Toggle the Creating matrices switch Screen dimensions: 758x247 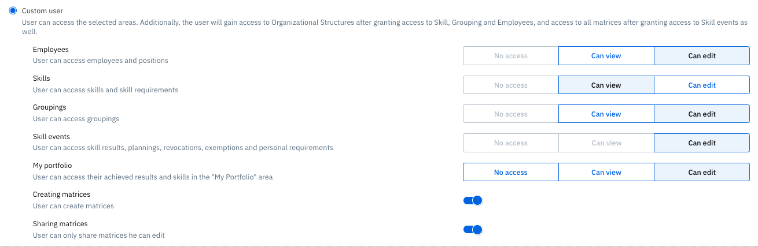473,200
